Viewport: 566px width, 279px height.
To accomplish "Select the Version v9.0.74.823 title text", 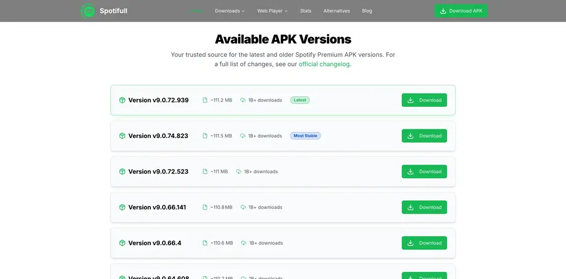I will point(158,136).
